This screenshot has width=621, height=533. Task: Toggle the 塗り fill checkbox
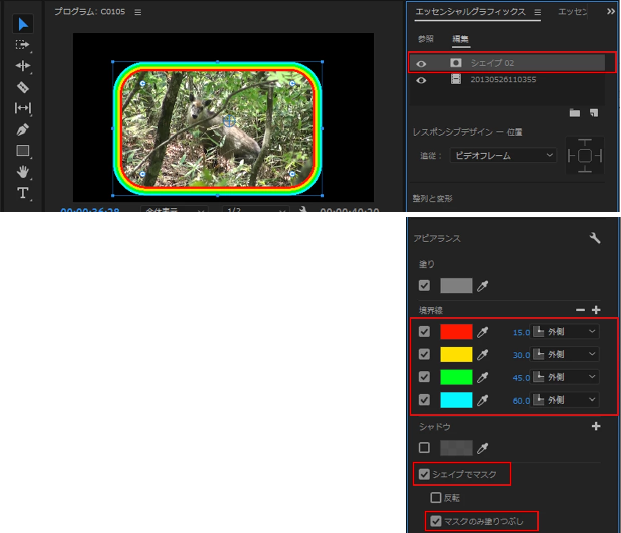[x=424, y=285]
